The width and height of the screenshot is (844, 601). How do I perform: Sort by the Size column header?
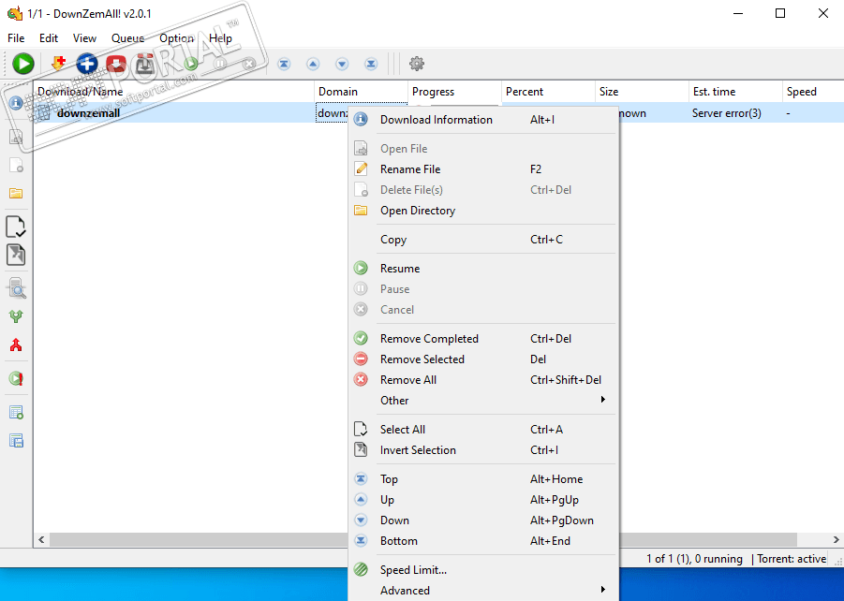tap(642, 92)
